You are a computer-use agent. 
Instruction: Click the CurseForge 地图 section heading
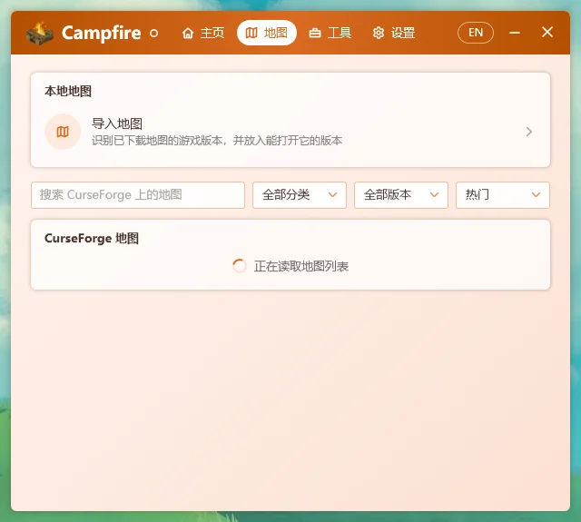point(92,238)
